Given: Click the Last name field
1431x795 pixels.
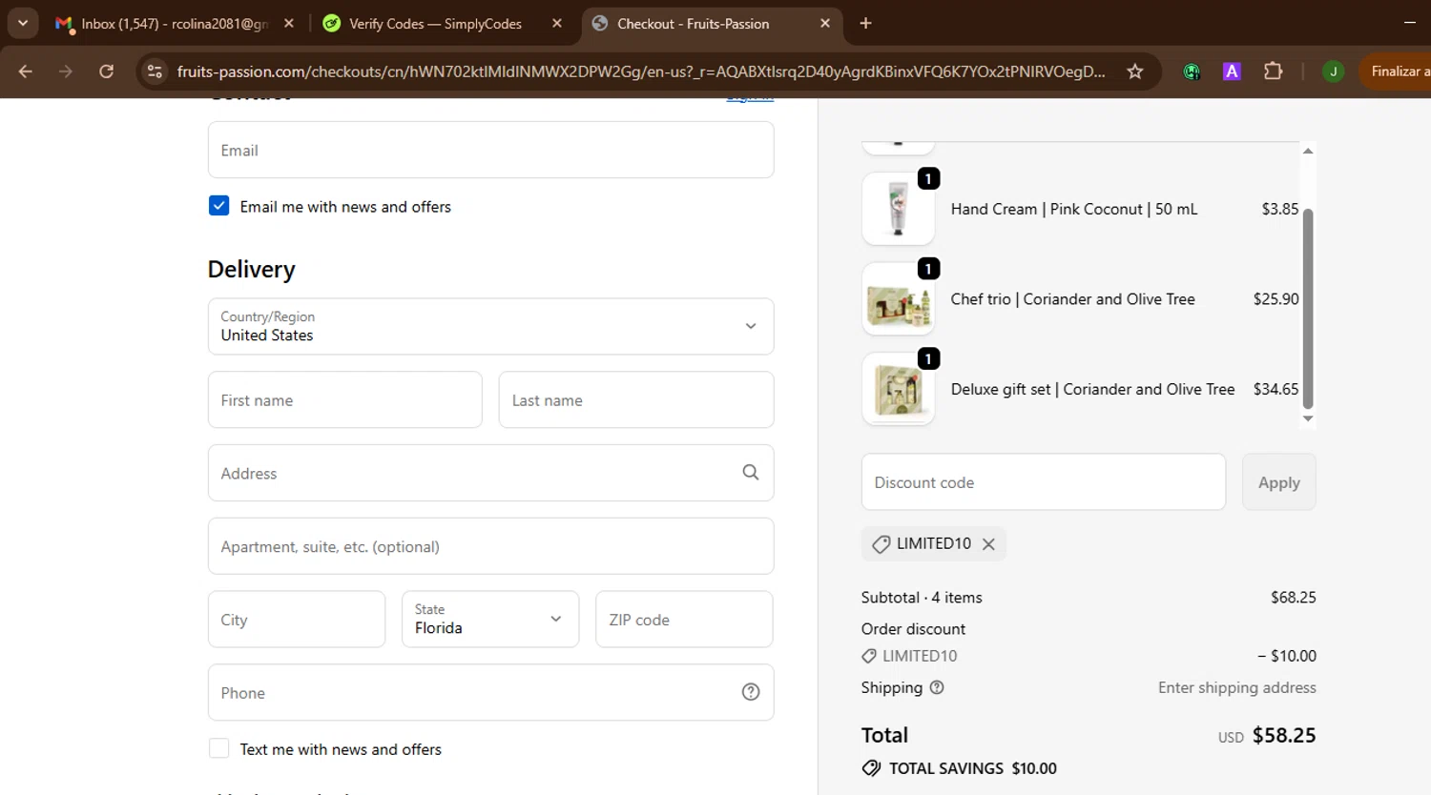Looking at the screenshot, I should (x=636, y=399).
